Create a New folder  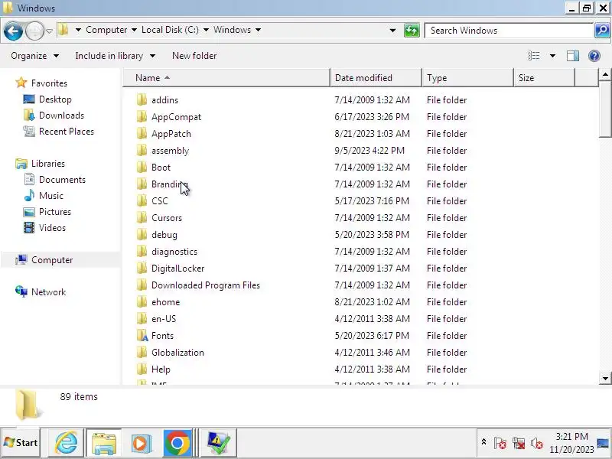tap(194, 56)
